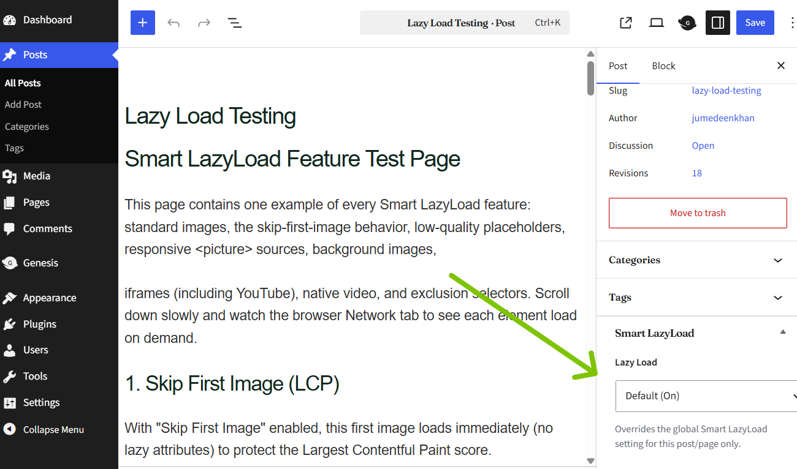797x469 pixels.
Task: Open Add Post submenu item
Action: click(23, 105)
